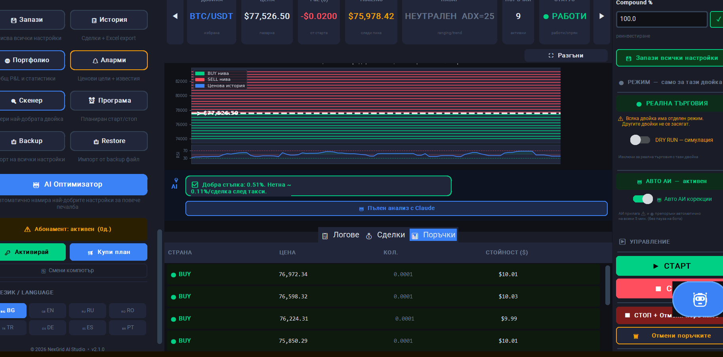This screenshot has height=357, width=723.
Task: Click the SELL нива legend swatch
Action: (x=200, y=80)
